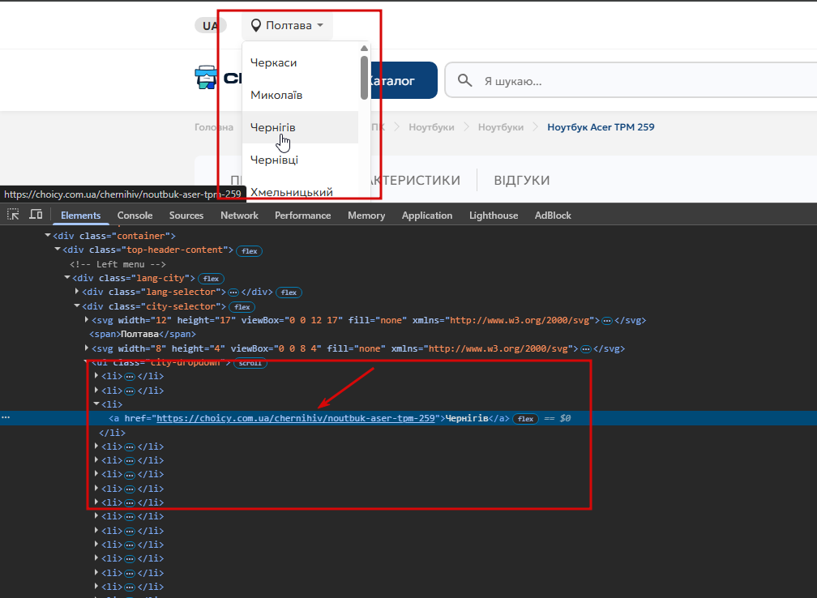Collapse the city-selector div node
817x598 pixels.
[x=77, y=305]
